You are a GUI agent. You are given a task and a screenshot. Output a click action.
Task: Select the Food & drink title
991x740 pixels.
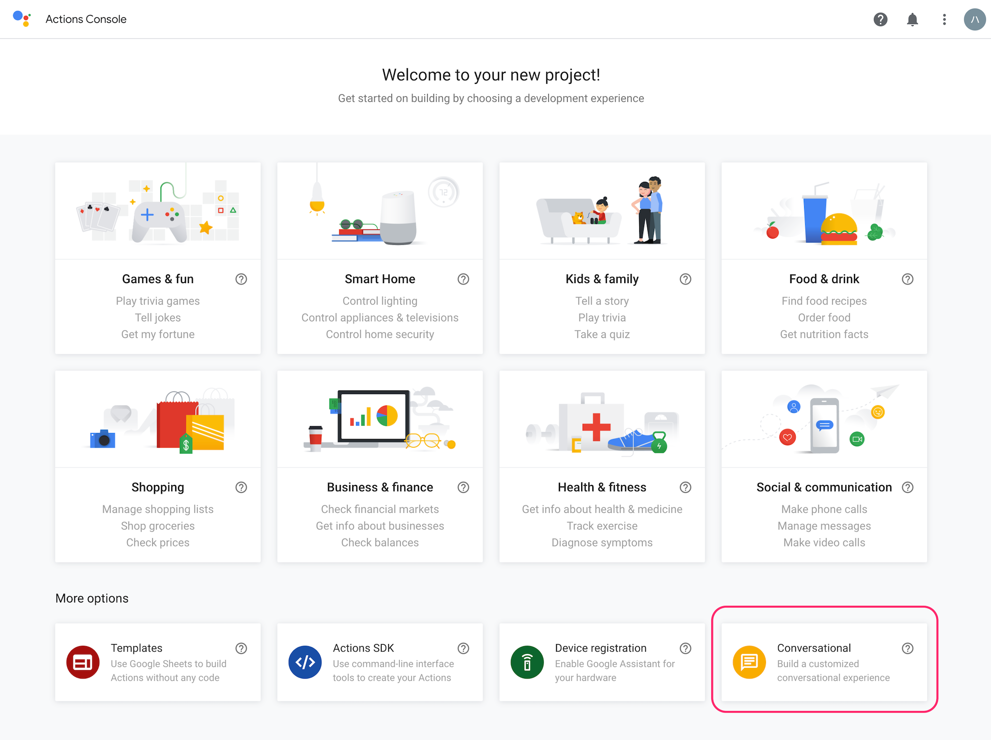824,279
